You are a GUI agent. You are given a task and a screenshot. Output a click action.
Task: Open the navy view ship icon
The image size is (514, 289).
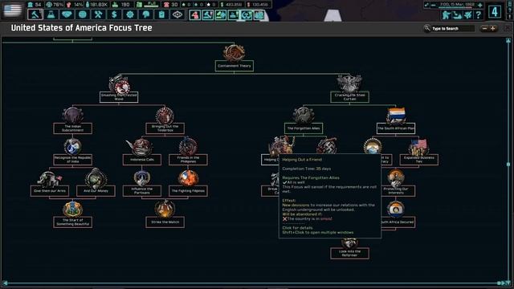click(457, 14)
